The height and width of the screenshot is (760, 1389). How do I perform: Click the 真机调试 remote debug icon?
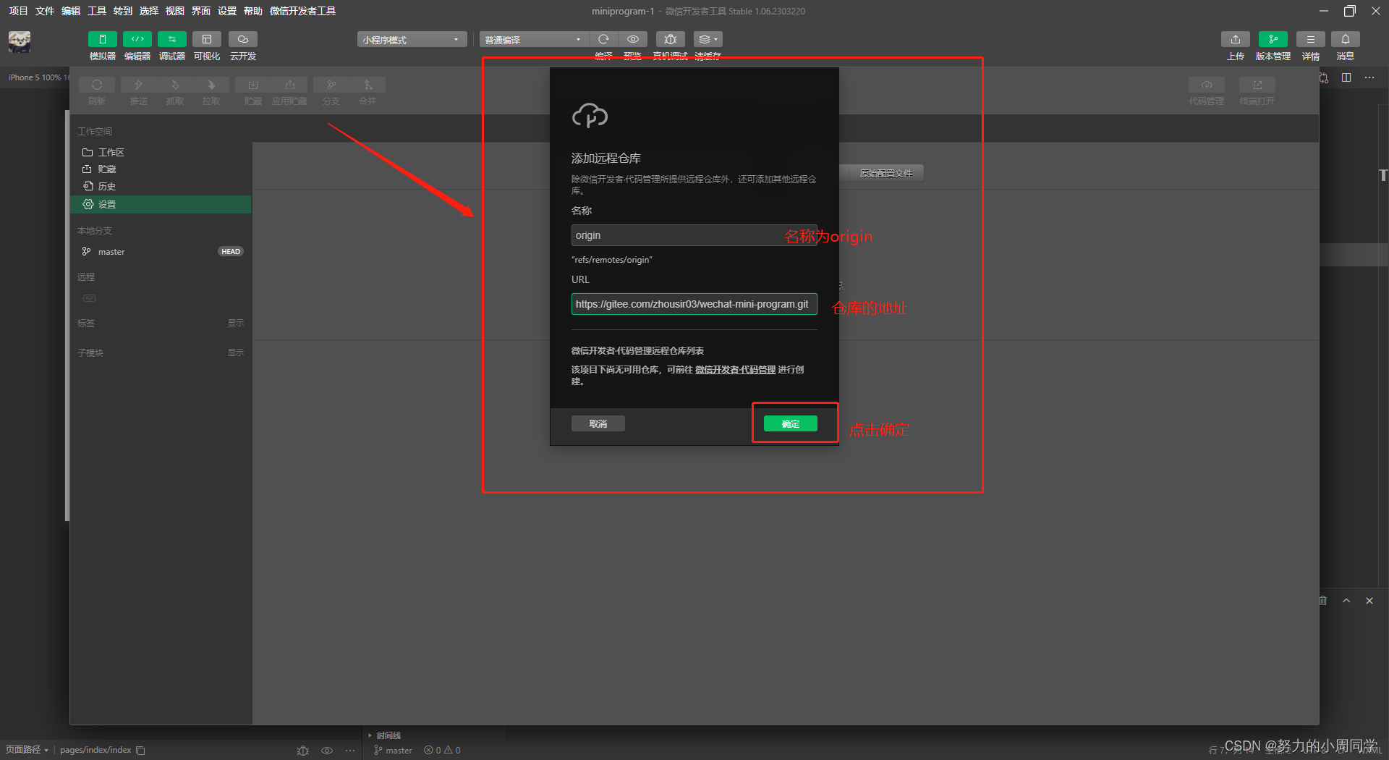pyautogui.click(x=671, y=39)
